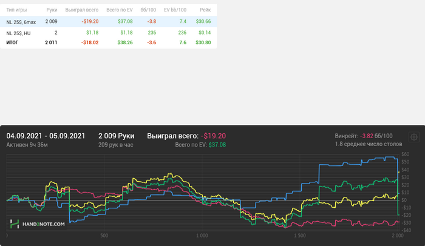This screenshot has height=246, width=425.
Task: Click the '$30.66' rake cell
Action: click(x=203, y=21)
